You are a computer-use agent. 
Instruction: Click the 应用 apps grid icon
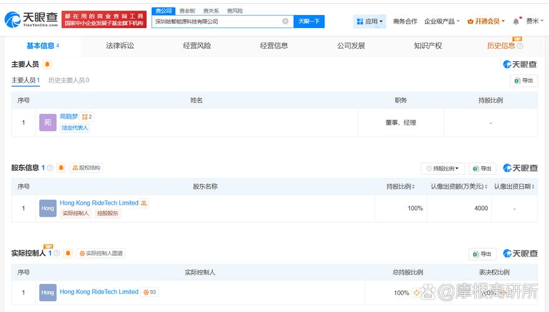[360, 21]
